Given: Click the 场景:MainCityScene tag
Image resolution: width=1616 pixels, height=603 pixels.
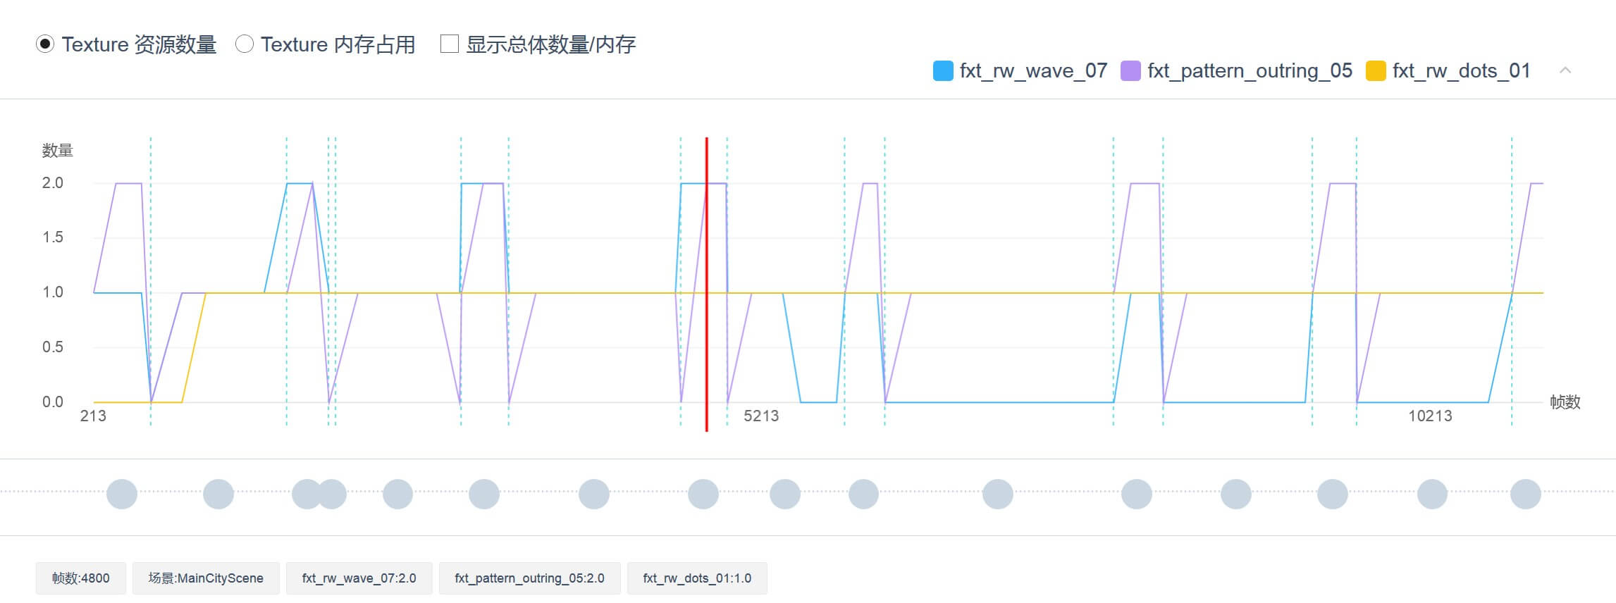Looking at the screenshot, I should point(206,578).
